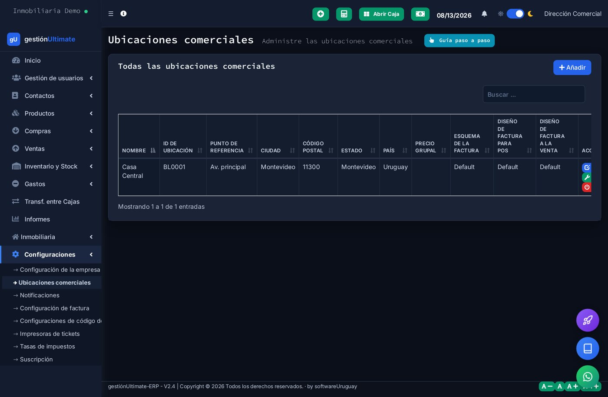The height and width of the screenshot is (397, 608).
Task: Click the Añadir button
Action: point(572,67)
